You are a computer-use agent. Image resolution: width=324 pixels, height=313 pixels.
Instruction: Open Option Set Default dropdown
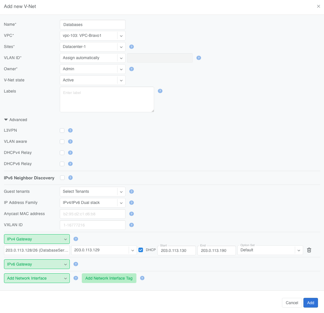270,250
